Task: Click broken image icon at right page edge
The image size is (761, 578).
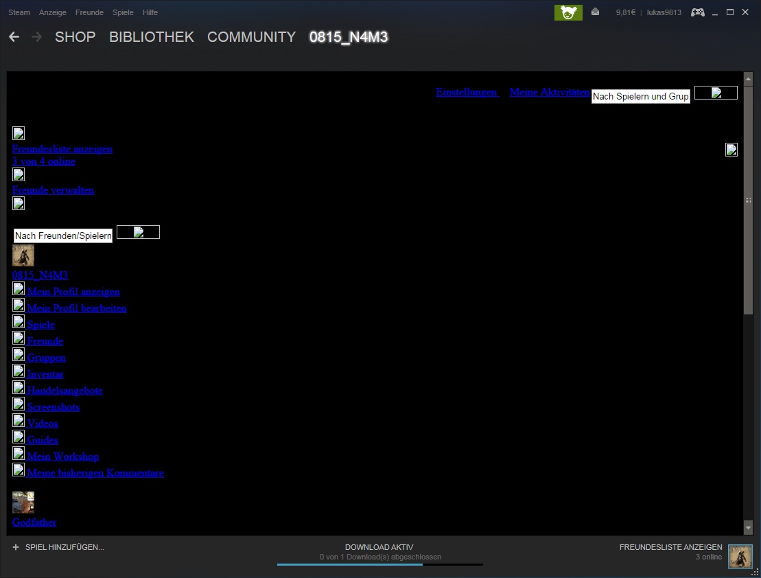Action: click(731, 150)
